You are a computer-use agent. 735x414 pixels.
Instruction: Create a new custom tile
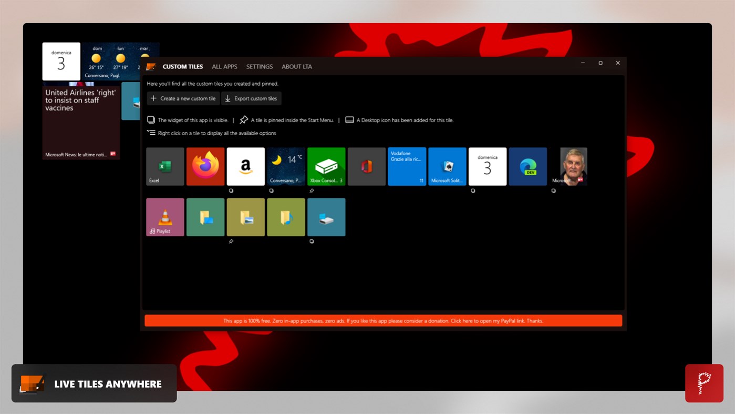(x=183, y=98)
